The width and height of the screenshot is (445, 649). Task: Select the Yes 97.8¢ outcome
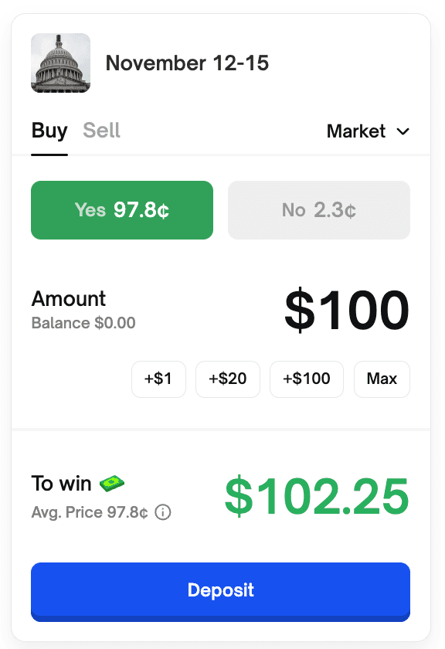(121, 209)
